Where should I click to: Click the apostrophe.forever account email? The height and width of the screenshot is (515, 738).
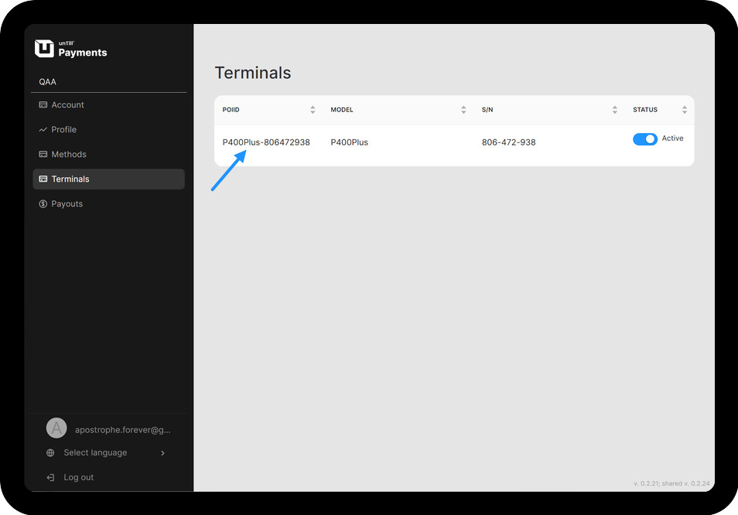(122, 430)
